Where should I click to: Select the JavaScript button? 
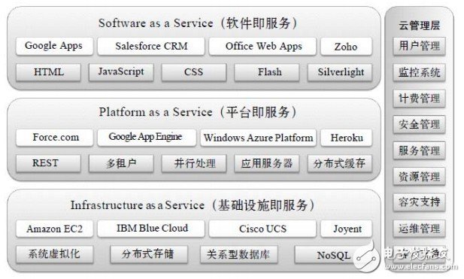(x=121, y=72)
